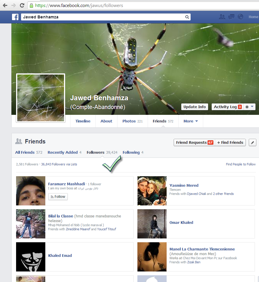Click the Facebook search input field
This screenshot has width=259, height=282.
click(102, 17)
